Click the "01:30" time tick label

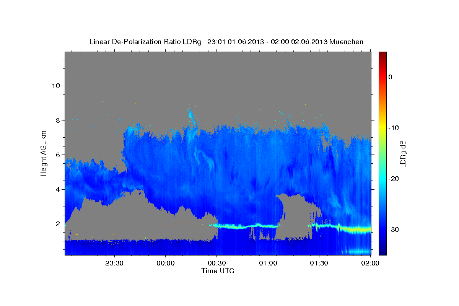tap(319, 263)
